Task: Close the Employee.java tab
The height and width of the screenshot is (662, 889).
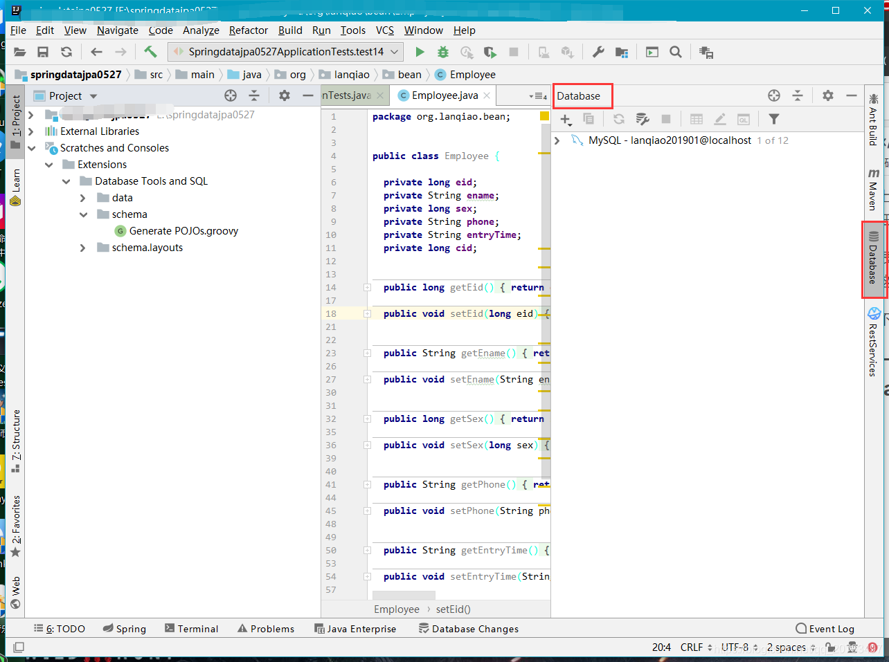Action: (487, 95)
